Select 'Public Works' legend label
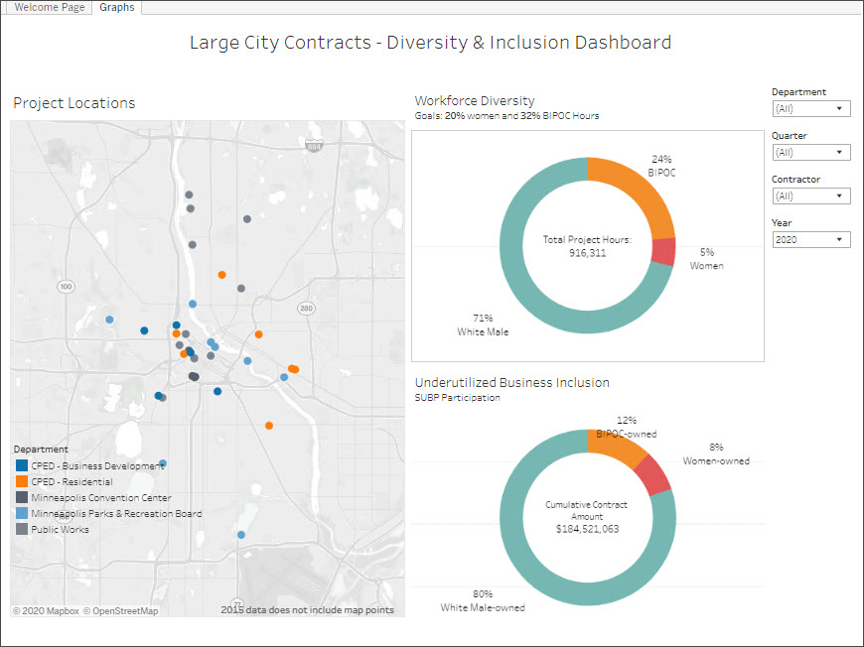Screen dimensions: 864x647 click(60, 530)
